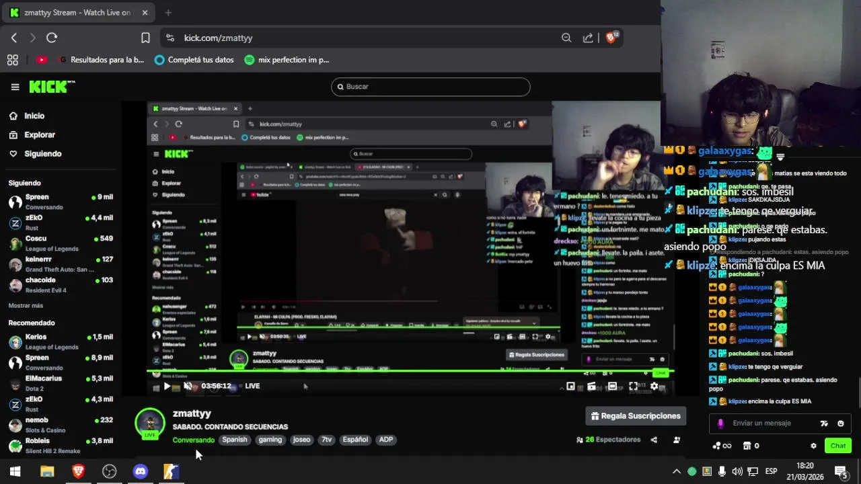Toggle theater mode in the player
This screenshot has width=861, height=484.
pos(612,387)
